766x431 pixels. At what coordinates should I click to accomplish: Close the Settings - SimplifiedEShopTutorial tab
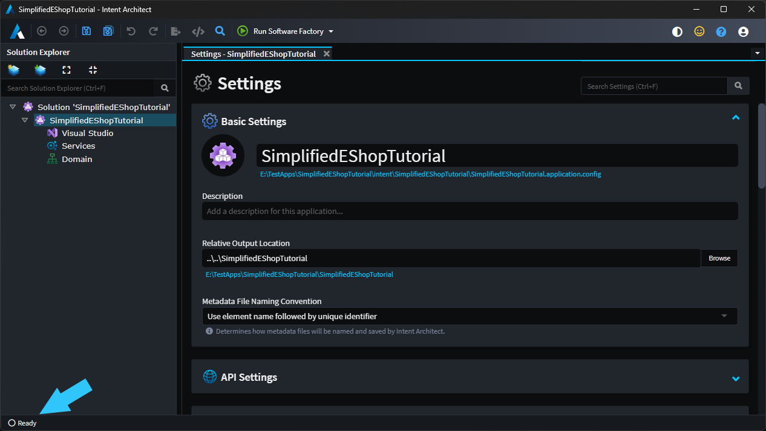pos(327,54)
